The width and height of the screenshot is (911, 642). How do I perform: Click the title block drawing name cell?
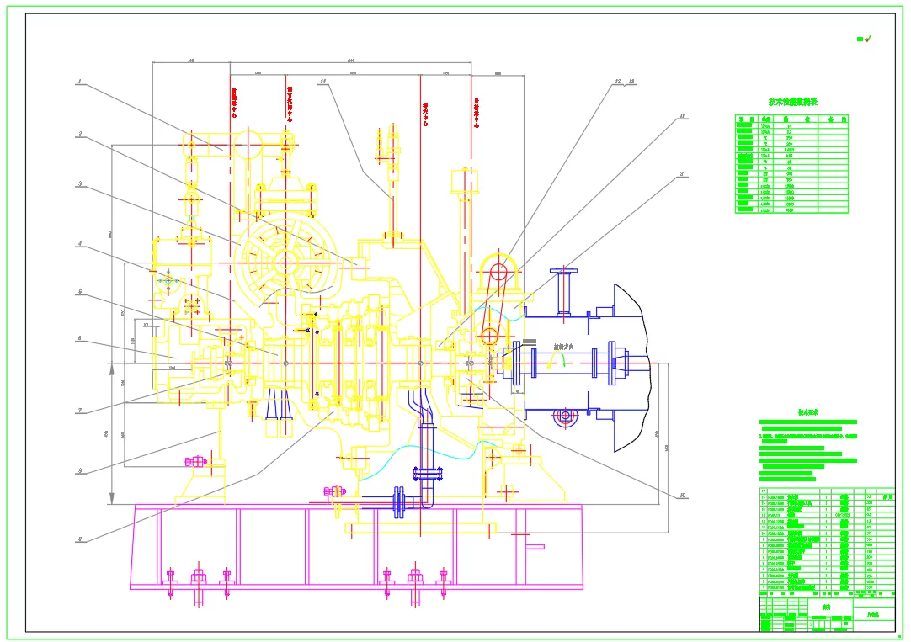827,608
